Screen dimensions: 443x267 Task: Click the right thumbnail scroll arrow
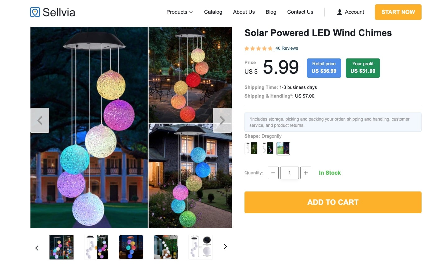coord(225,246)
